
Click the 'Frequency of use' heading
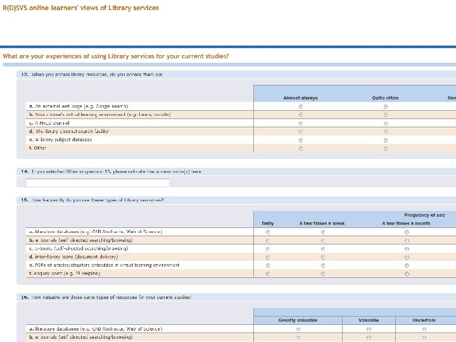[x=424, y=215]
